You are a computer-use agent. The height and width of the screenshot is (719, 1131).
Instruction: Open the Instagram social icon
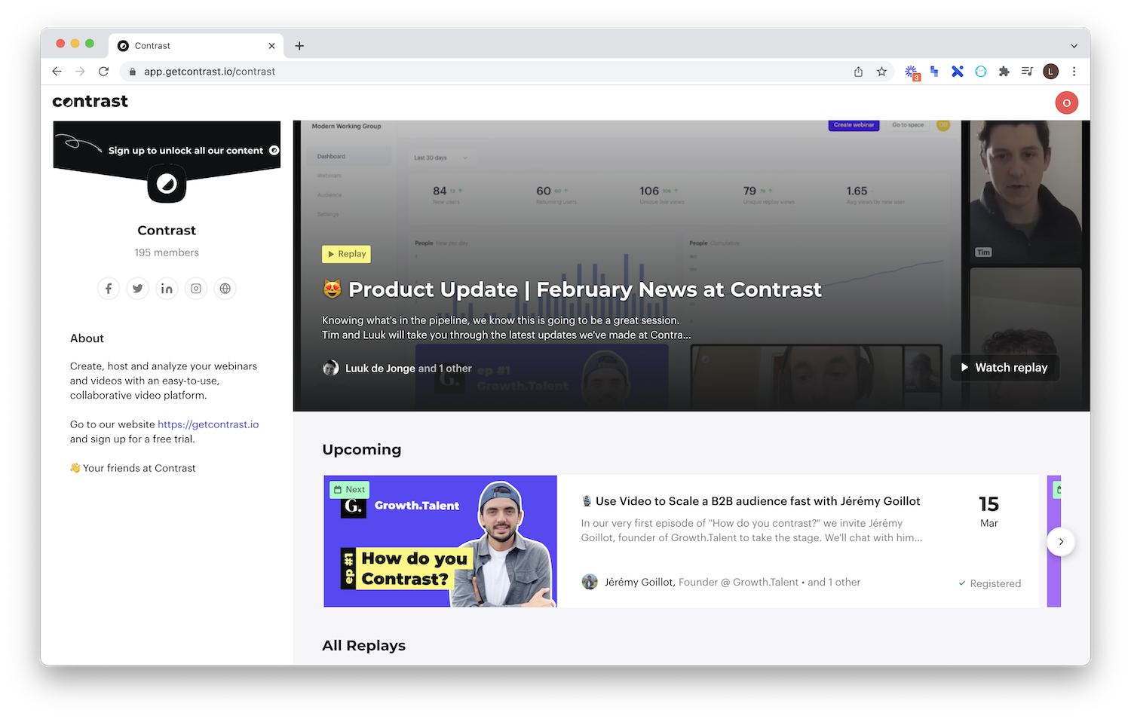196,289
